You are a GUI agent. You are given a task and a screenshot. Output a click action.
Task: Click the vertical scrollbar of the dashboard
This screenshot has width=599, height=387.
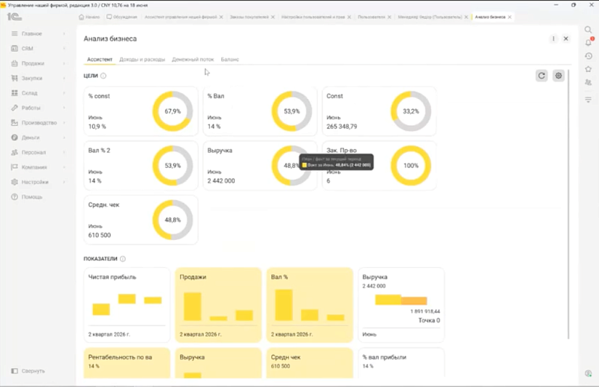(568, 205)
